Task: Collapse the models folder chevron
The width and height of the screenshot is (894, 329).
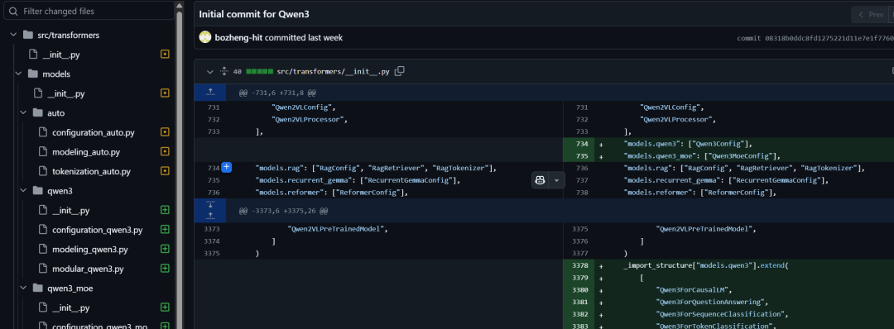Action: pyautogui.click(x=18, y=74)
